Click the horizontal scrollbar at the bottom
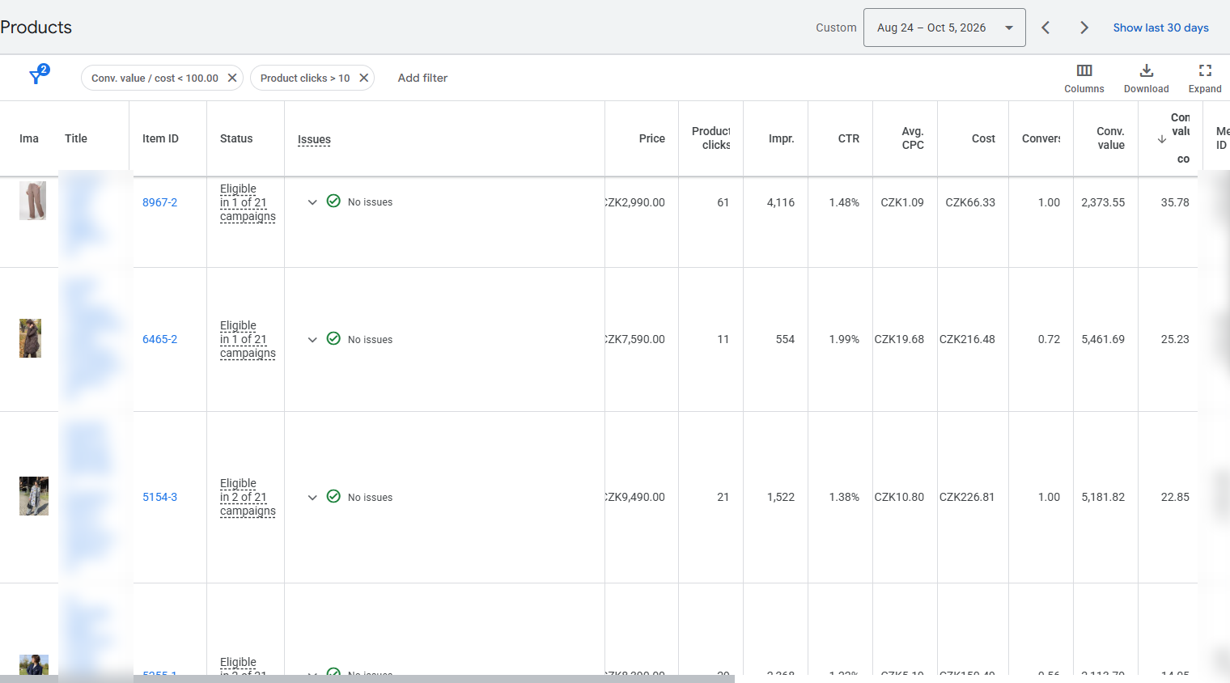This screenshot has width=1230, height=683. click(367, 679)
